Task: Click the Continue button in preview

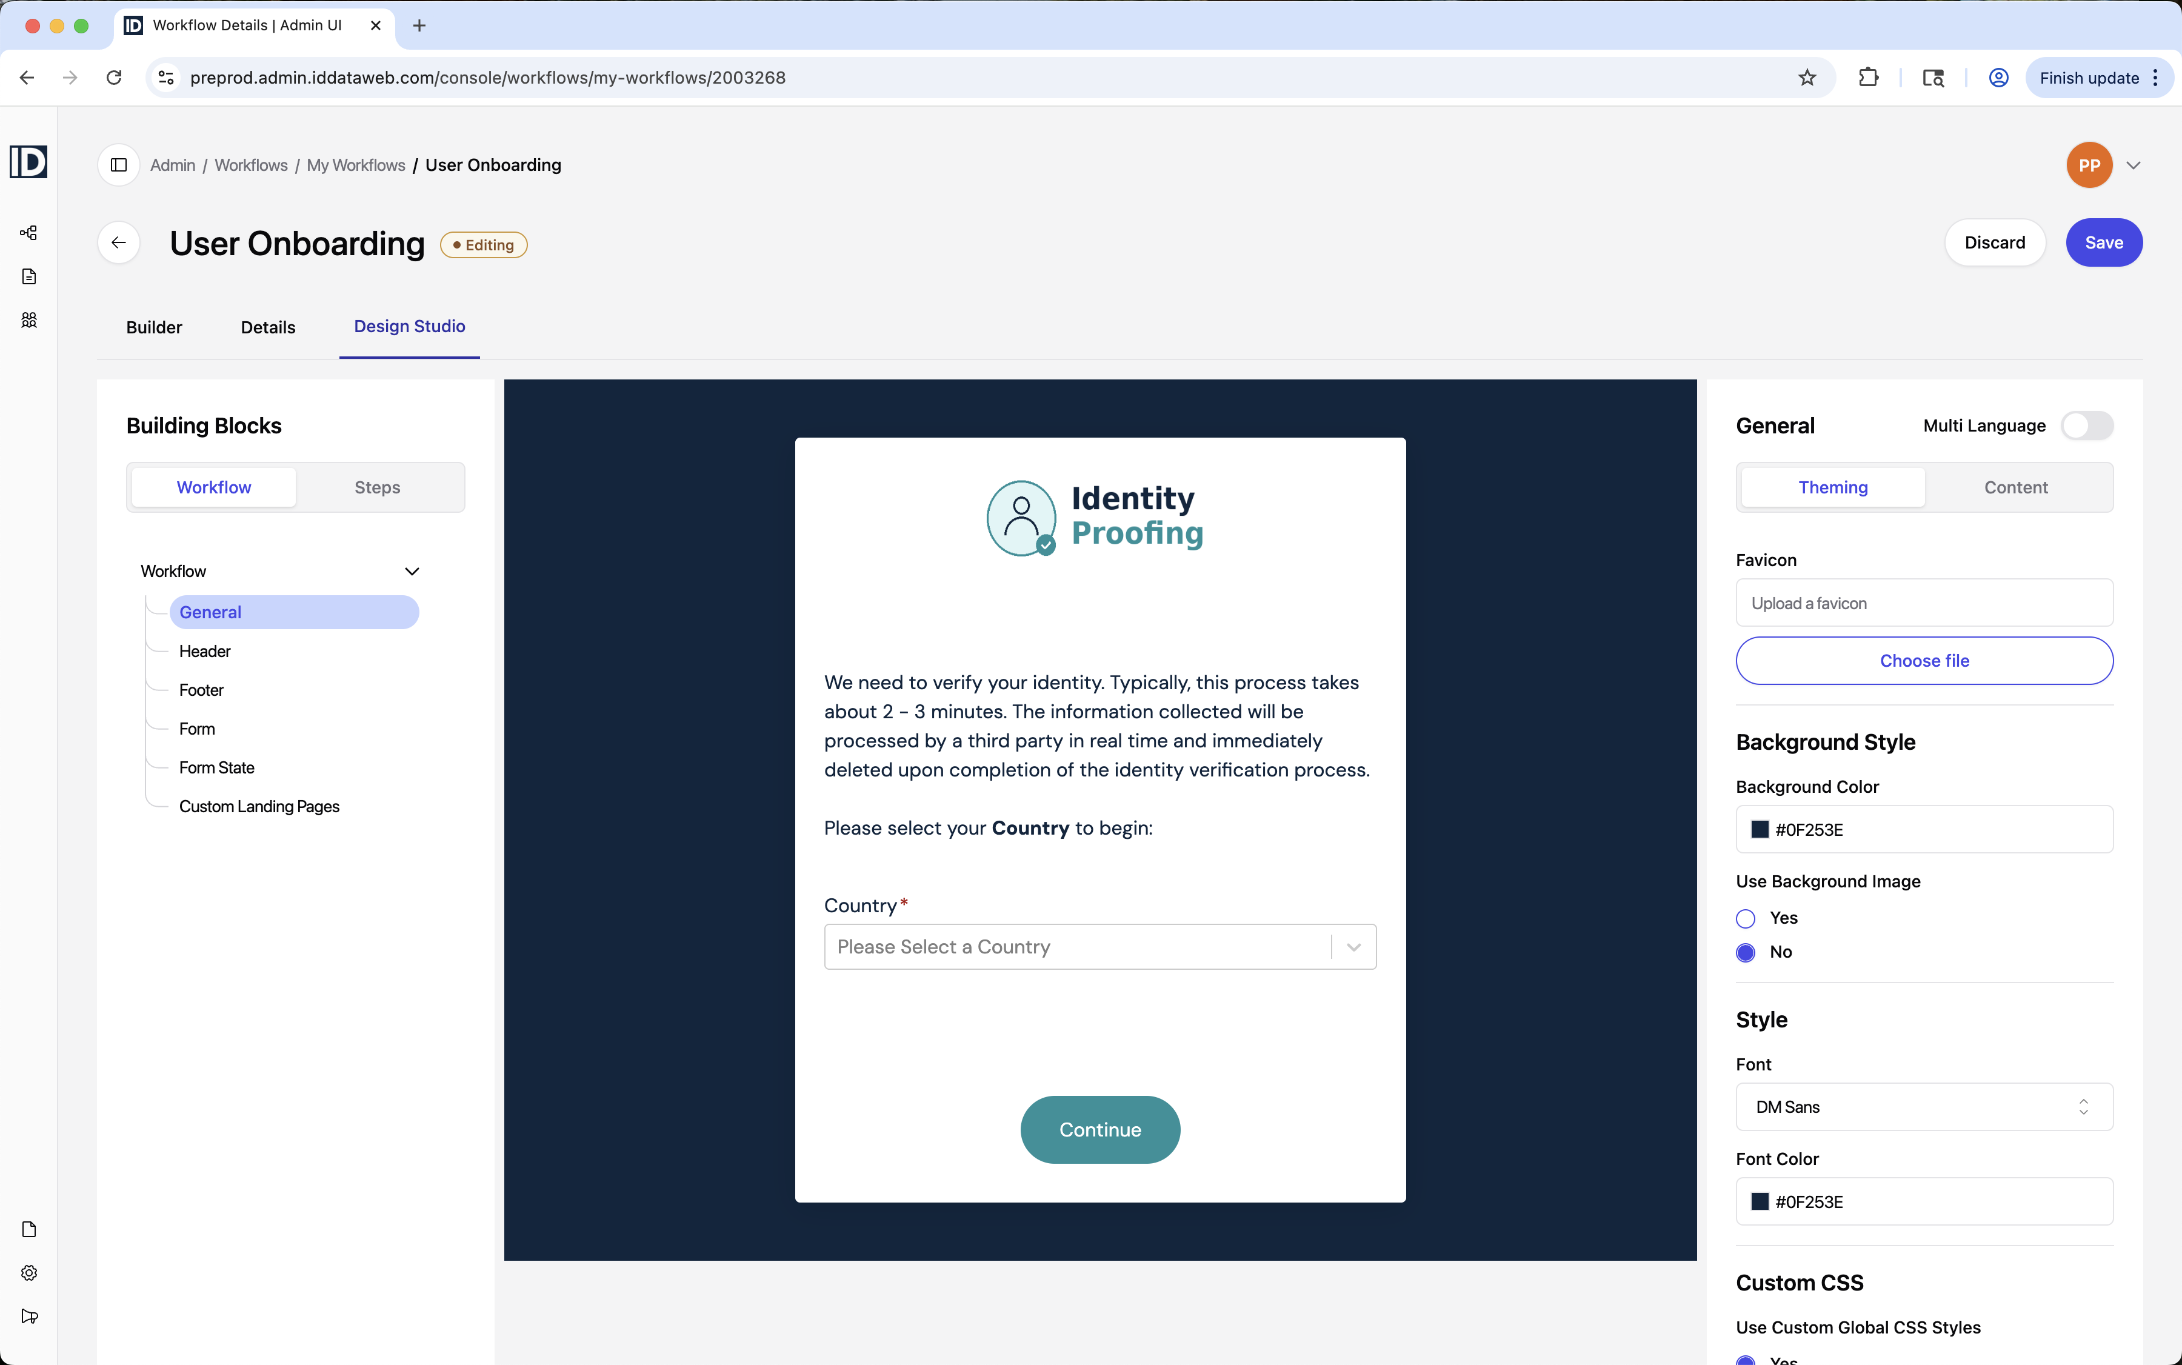Action: [1099, 1130]
